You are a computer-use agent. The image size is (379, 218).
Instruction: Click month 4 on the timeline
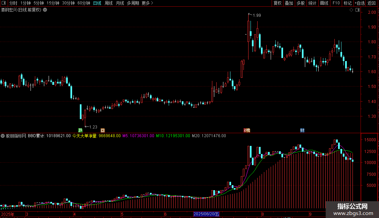click(75, 214)
